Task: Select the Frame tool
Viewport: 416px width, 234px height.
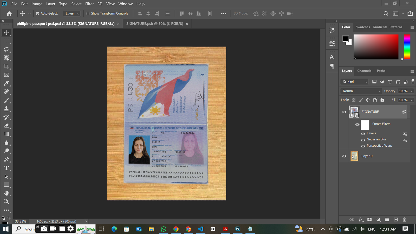Action: click(6, 75)
